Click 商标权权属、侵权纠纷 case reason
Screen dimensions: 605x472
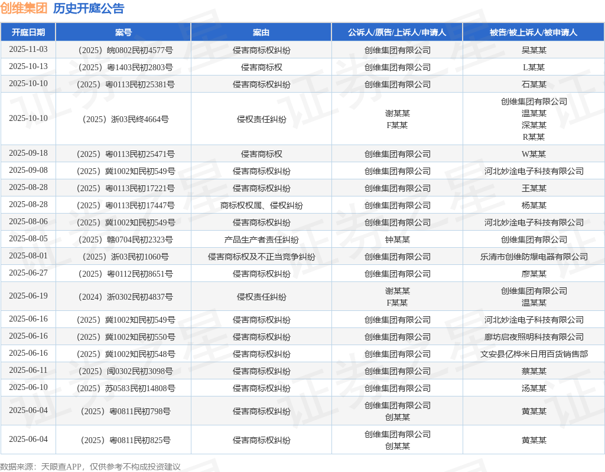[261, 205]
